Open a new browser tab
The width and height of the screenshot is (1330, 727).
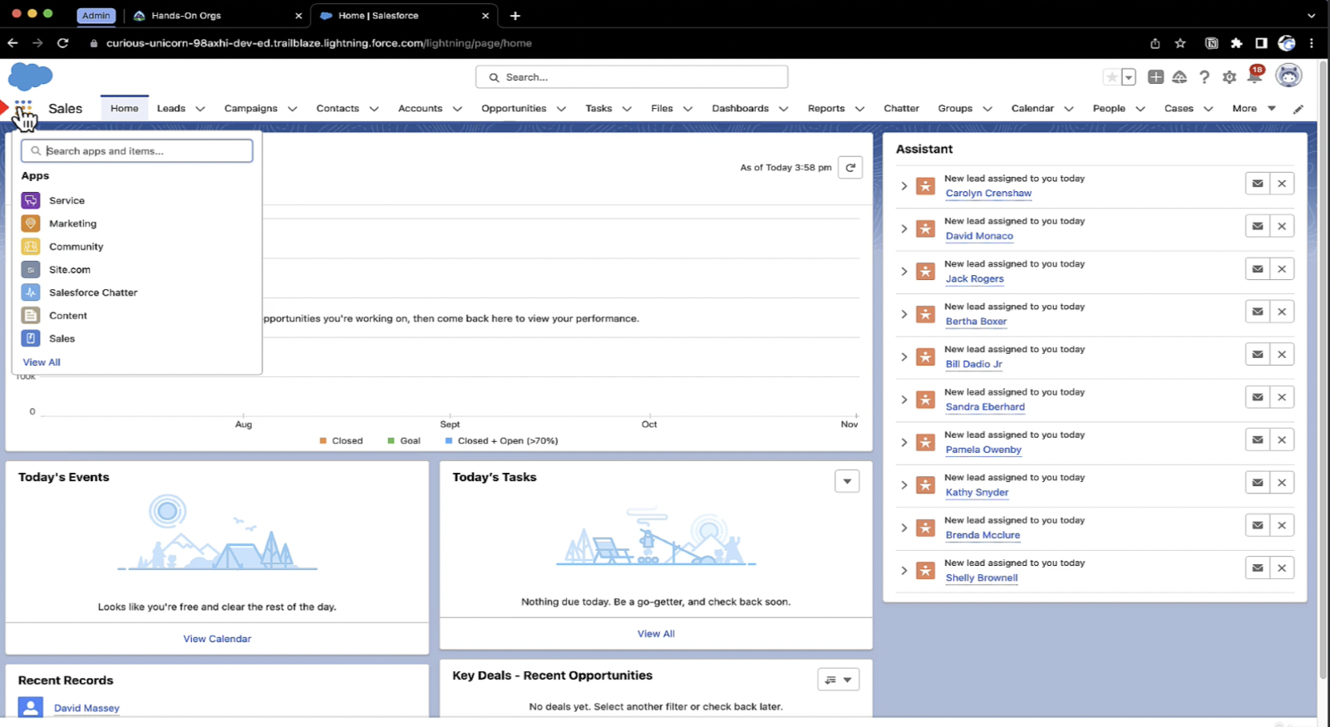[x=515, y=16]
